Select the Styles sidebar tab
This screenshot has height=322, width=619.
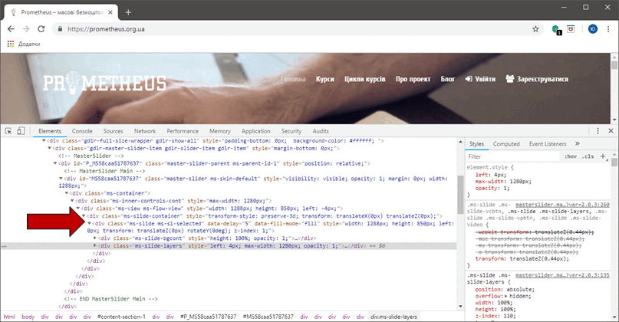476,143
